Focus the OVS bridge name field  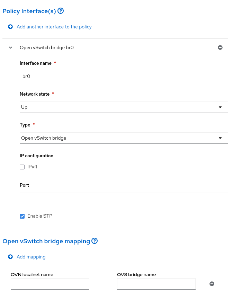click(156, 284)
